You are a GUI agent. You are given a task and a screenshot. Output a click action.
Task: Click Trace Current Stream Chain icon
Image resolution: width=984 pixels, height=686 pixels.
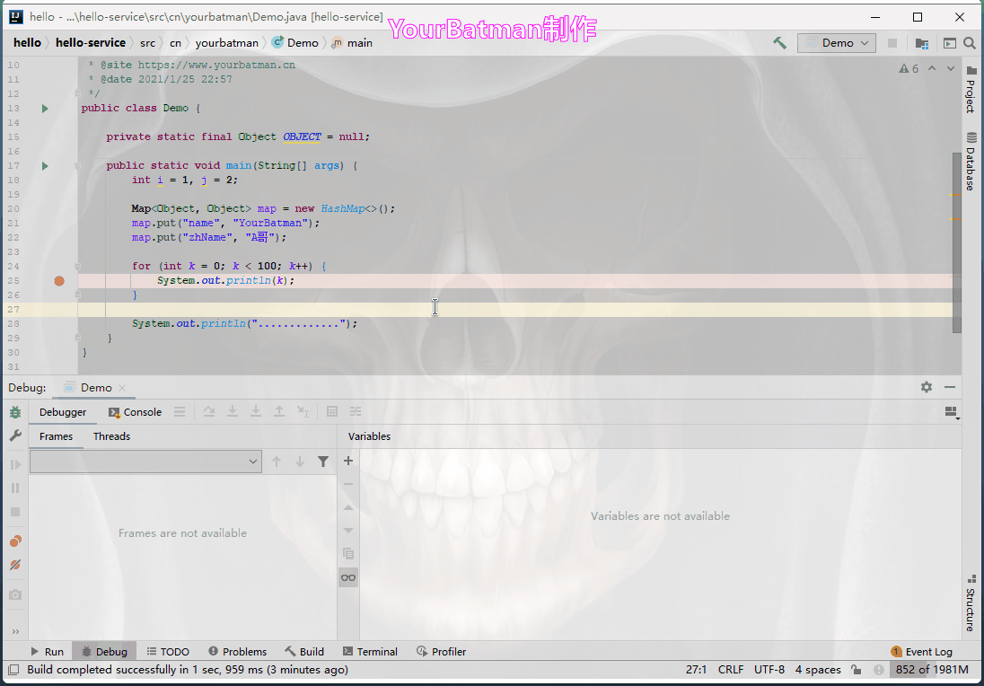356,412
